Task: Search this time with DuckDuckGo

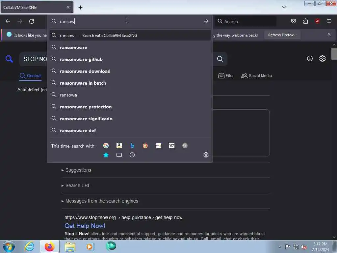Action: point(145,146)
